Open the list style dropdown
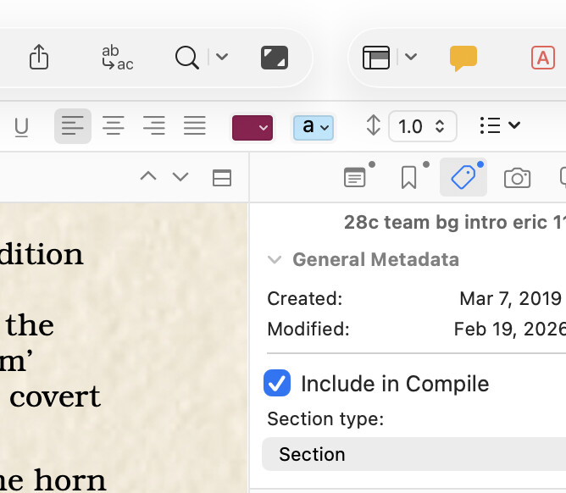 (499, 126)
